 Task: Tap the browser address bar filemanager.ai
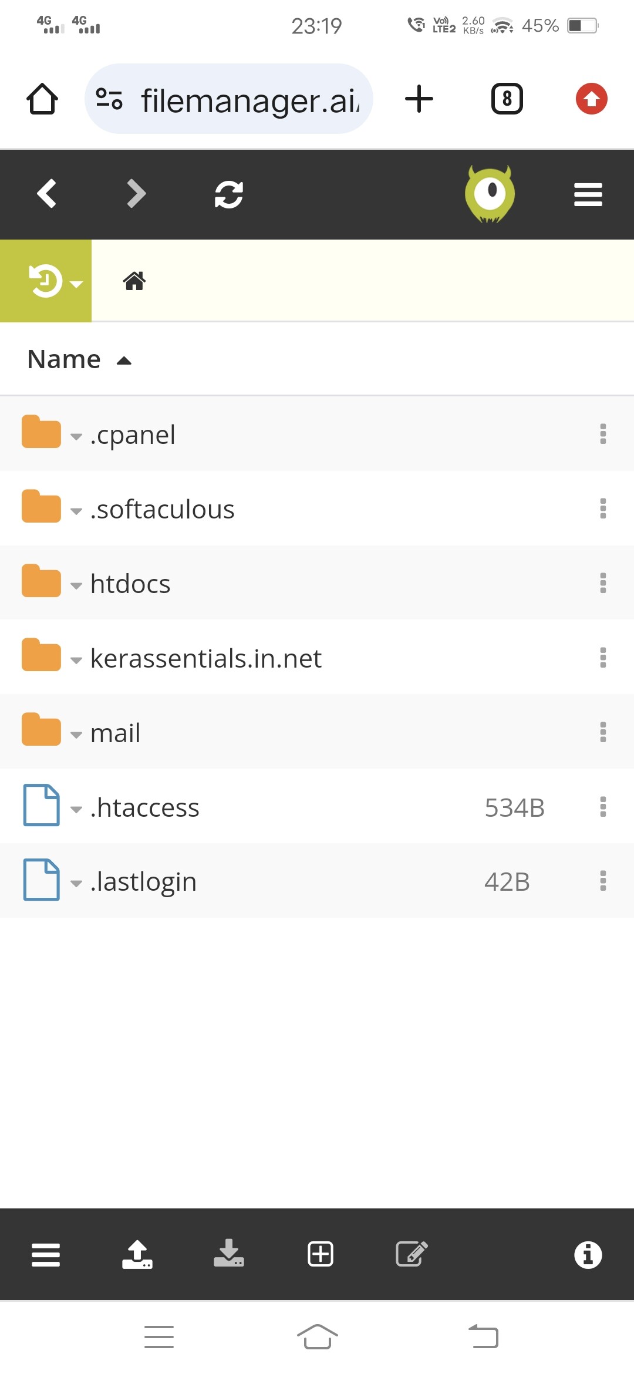[x=229, y=99]
